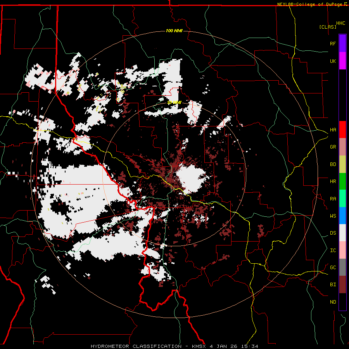This screenshot has height=349, width=349.
Task: Click the WS legend label
Action: pyautogui.click(x=333, y=216)
